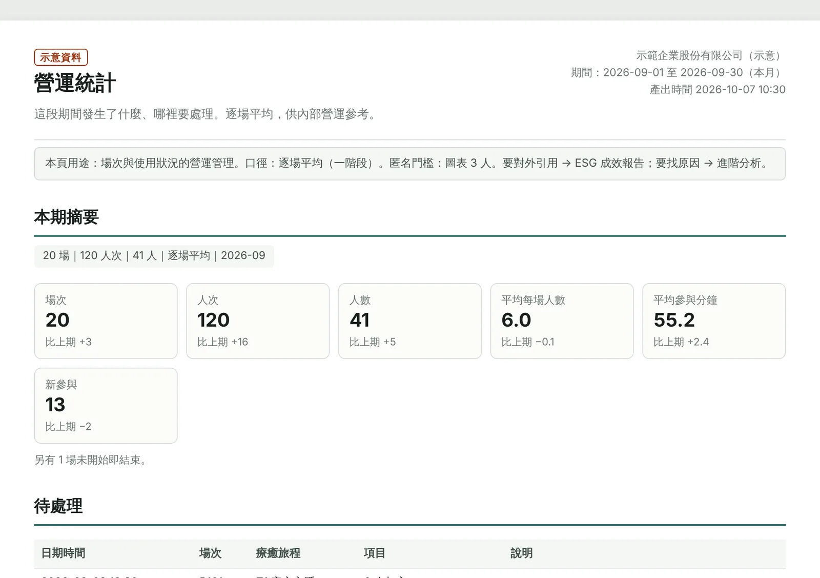Open the 平均每場人數 6.0 card
This screenshot has height=578, width=820.
(x=562, y=321)
